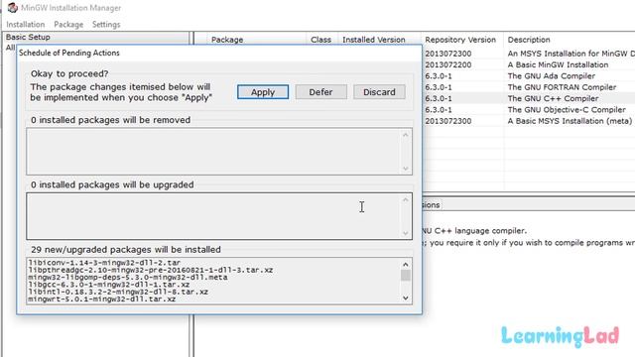Click the Schedule of Pending Actions title bar
Screen dimensions: 635x357
[x=219, y=53]
